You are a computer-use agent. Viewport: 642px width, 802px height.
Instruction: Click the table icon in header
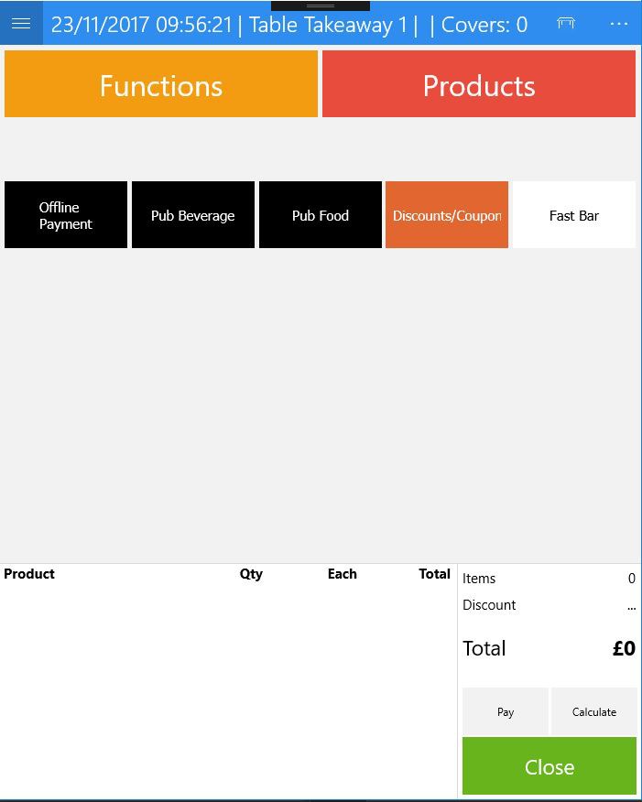[566, 24]
